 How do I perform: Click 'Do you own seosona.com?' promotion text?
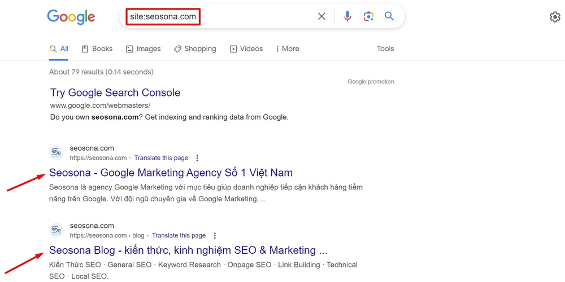click(169, 117)
